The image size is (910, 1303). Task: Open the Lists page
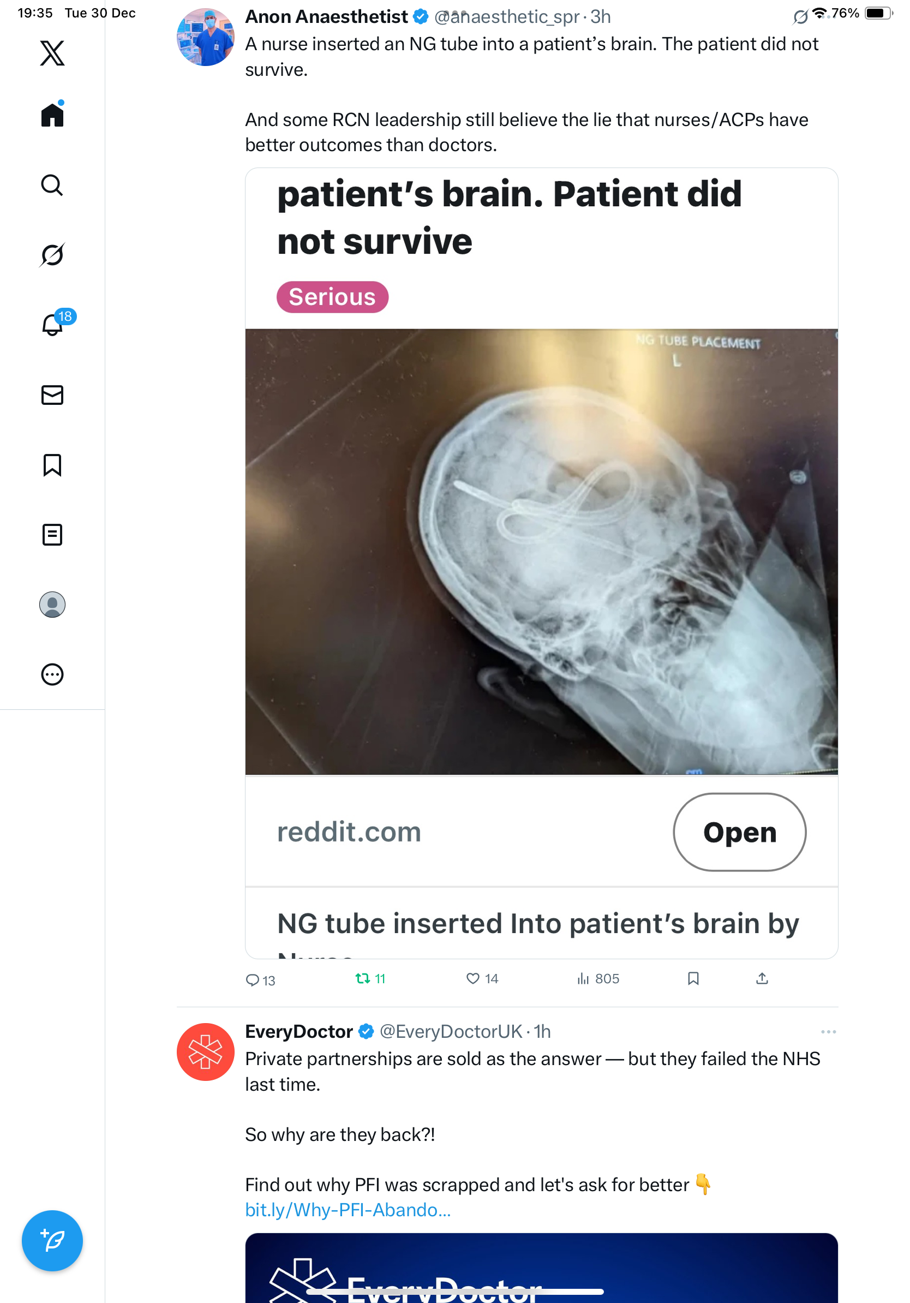pos(52,535)
